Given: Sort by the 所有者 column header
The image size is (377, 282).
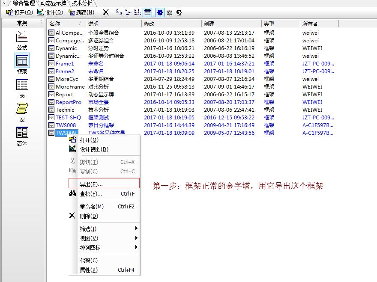Looking at the screenshot, I should point(319,24).
